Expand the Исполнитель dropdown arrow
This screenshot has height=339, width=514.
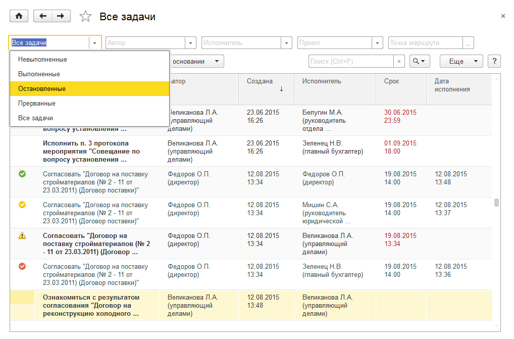(286, 43)
